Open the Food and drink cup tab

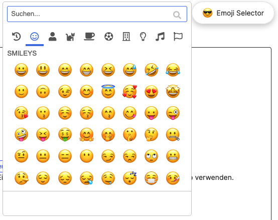[89, 37]
